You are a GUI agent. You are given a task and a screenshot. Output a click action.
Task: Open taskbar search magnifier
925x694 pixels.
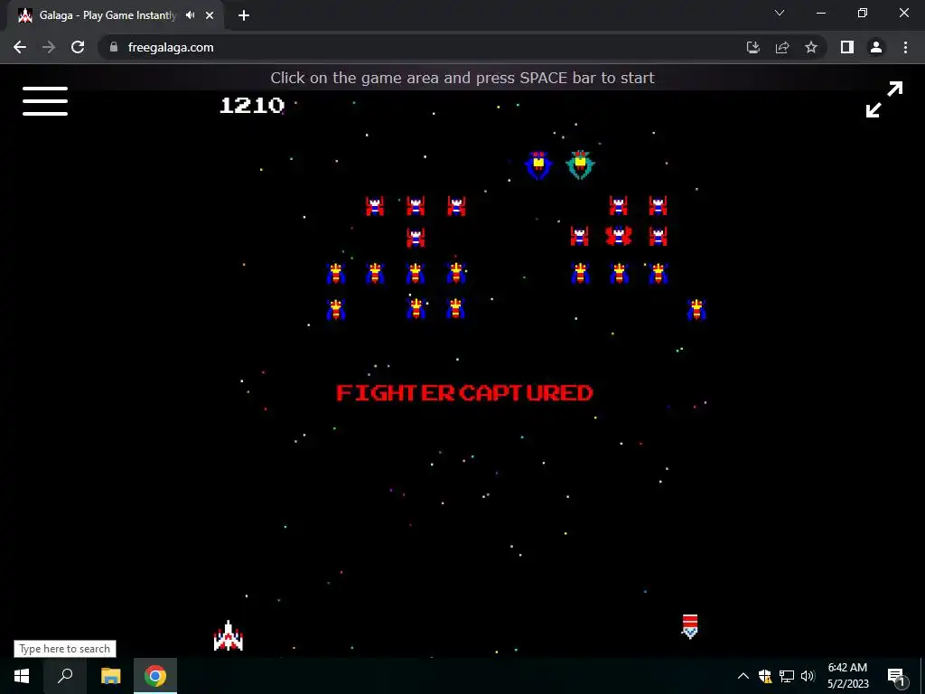(65, 676)
